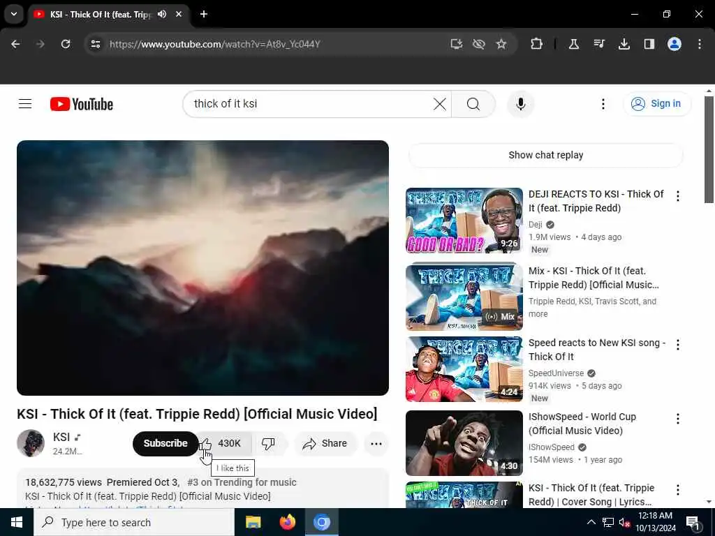Click the browser address bar URL
Image resolution: width=715 pixels, height=536 pixels.
pos(215,44)
